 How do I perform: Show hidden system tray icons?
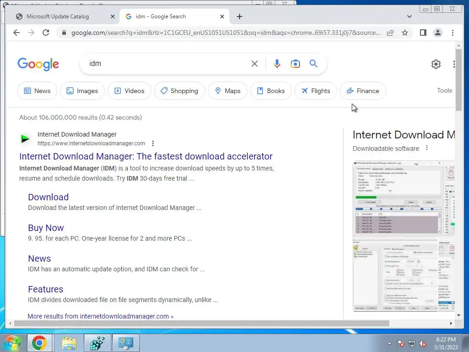(x=389, y=343)
